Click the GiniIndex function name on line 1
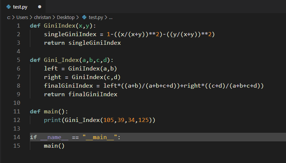 [59, 26]
